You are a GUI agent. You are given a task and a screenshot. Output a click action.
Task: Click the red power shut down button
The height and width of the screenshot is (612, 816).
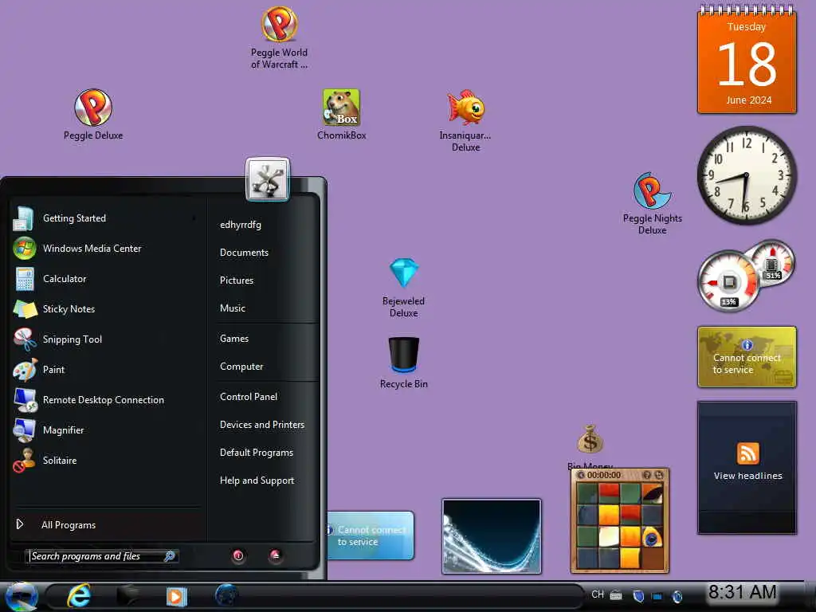(238, 555)
